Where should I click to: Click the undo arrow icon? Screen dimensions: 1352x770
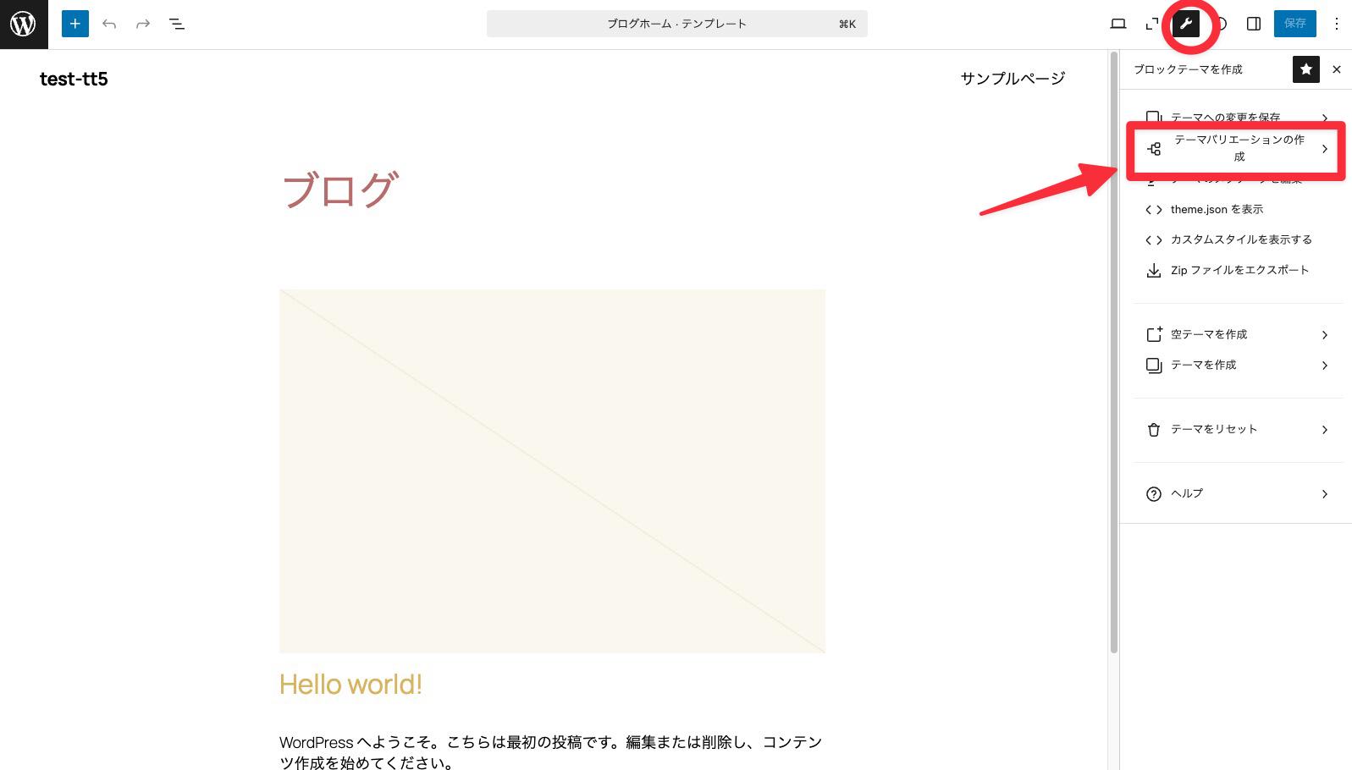(x=109, y=24)
